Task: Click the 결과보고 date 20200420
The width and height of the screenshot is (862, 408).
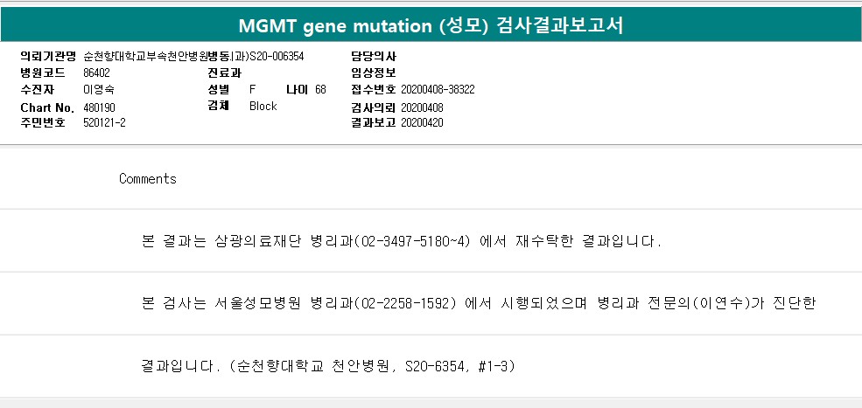Action: point(422,123)
